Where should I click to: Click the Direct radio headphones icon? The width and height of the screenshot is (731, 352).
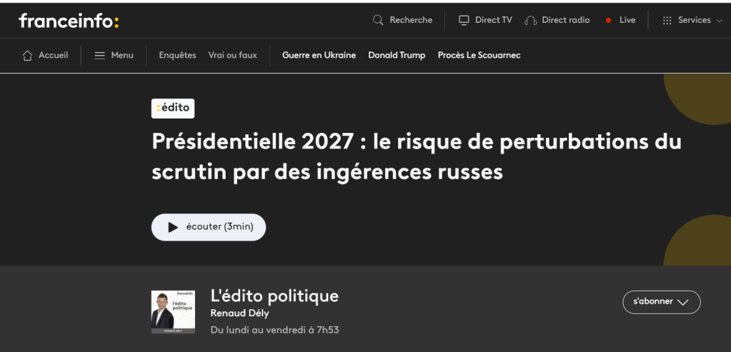click(x=530, y=20)
